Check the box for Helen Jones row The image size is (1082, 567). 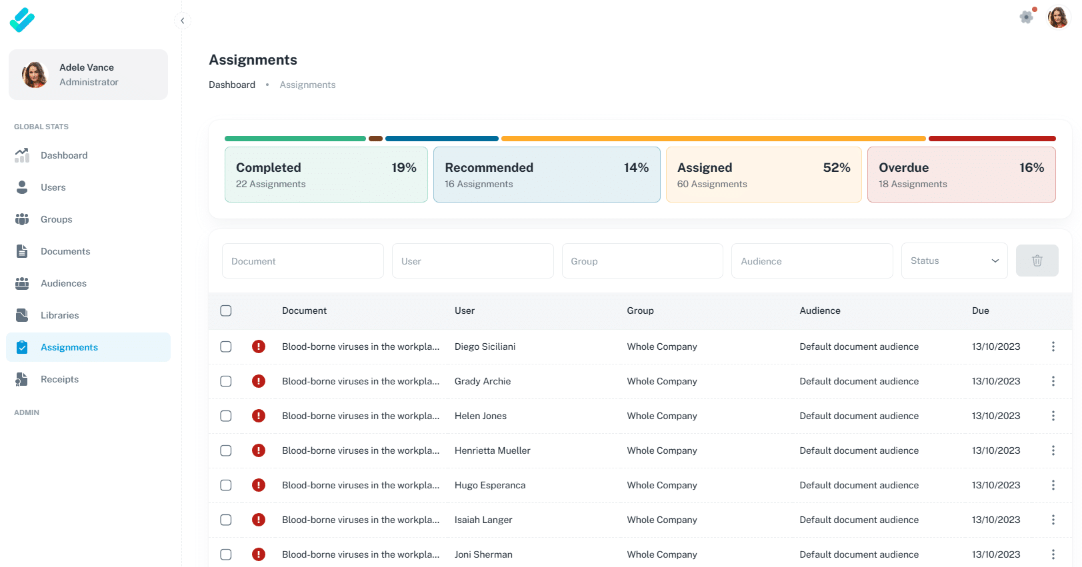(x=226, y=416)
